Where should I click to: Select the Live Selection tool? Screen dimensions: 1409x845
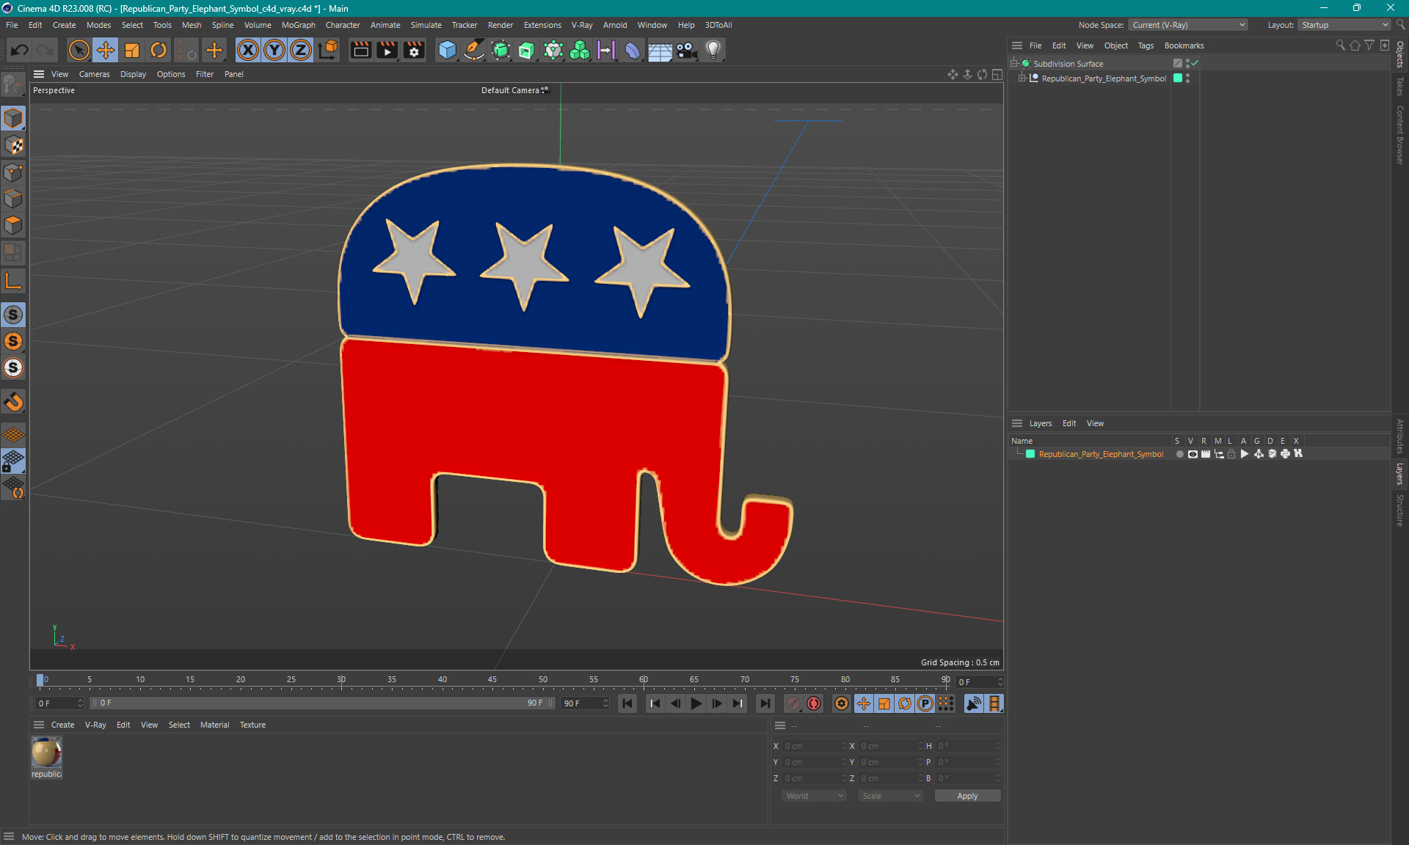click(x=79, y=50)
